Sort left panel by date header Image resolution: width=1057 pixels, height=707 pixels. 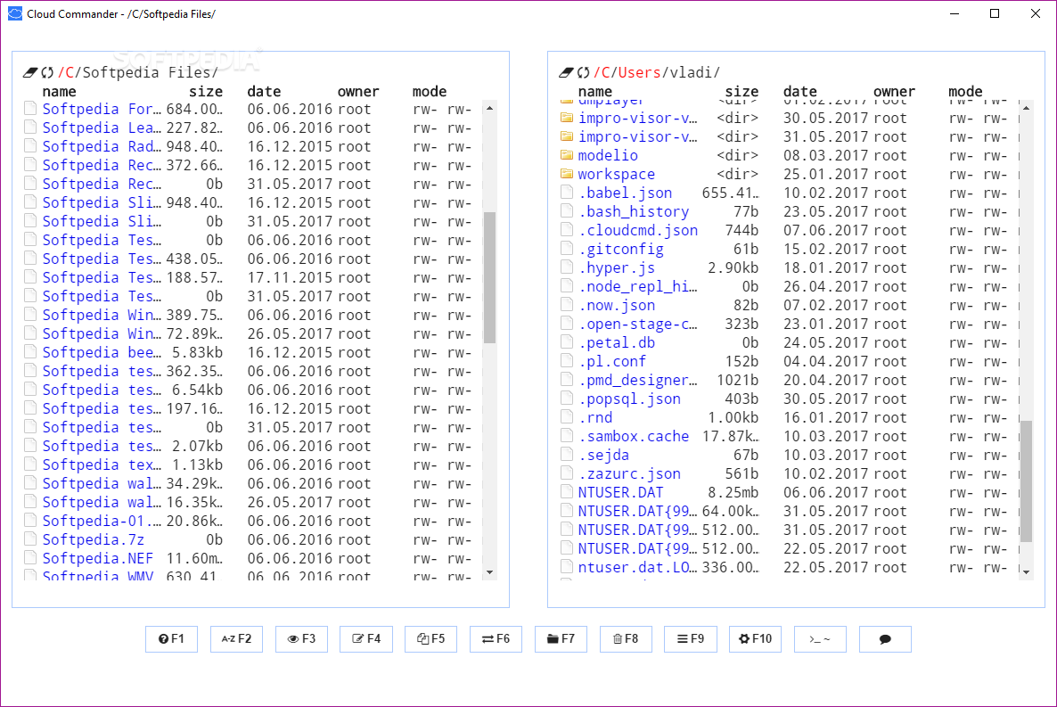(264, 91)
